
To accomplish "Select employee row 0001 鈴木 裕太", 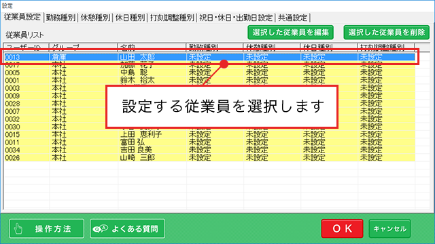I will tap(210, 80).
